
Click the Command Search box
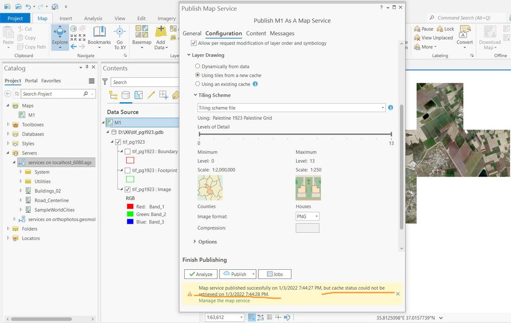tap(466, 17)
